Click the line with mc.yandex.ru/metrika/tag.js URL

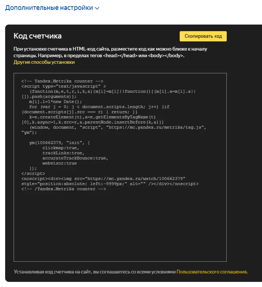[x=118, y=128]
